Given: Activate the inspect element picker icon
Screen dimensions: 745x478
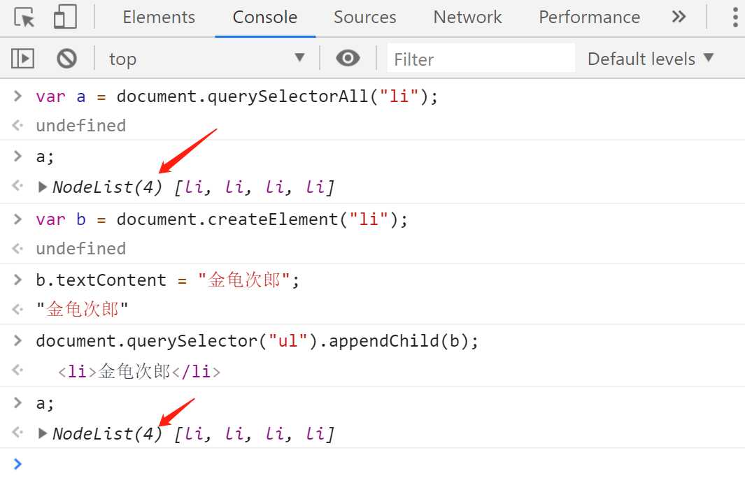Looking at the screenshot, I should [24, 17].
